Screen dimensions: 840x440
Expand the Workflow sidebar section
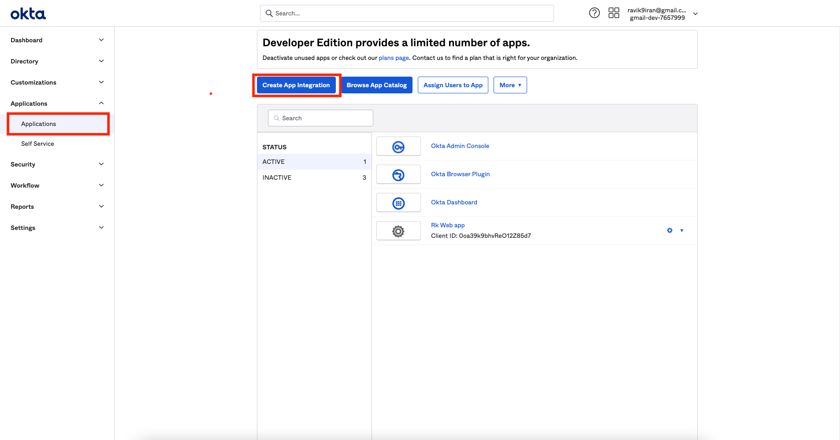(x=101, y=185)
